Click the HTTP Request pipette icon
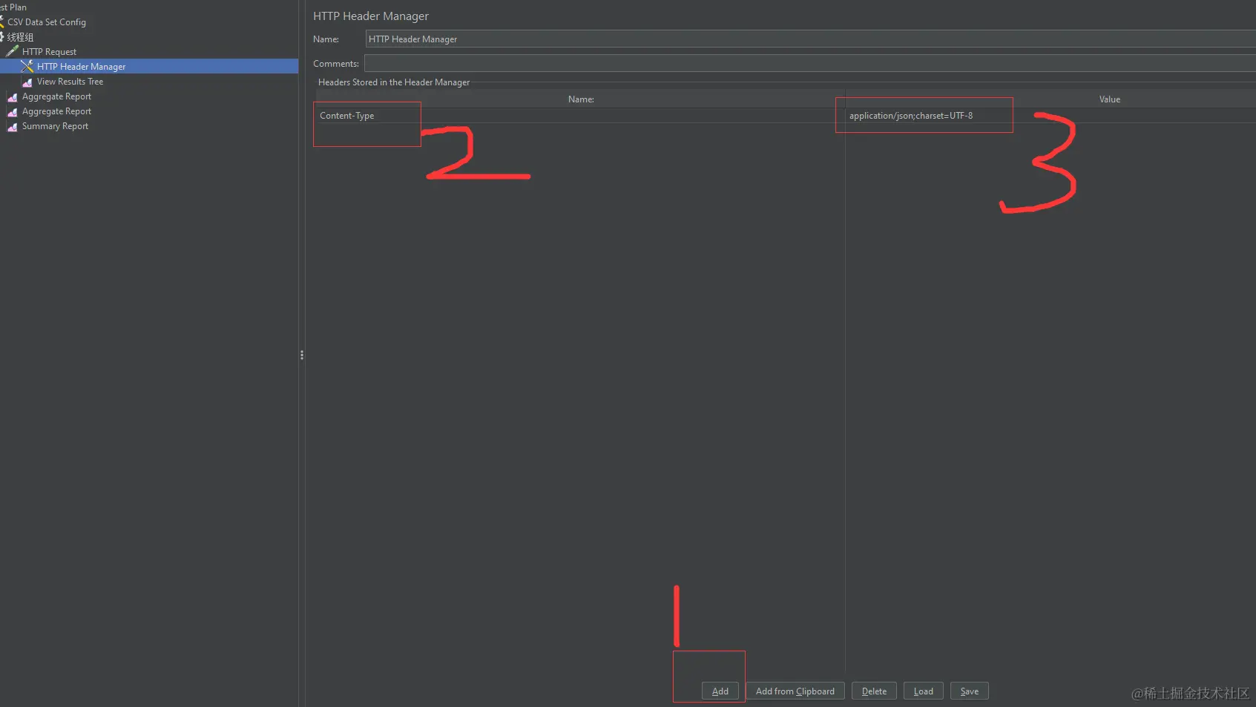Viewport: 1256px width, 707px height. (12, 51)
